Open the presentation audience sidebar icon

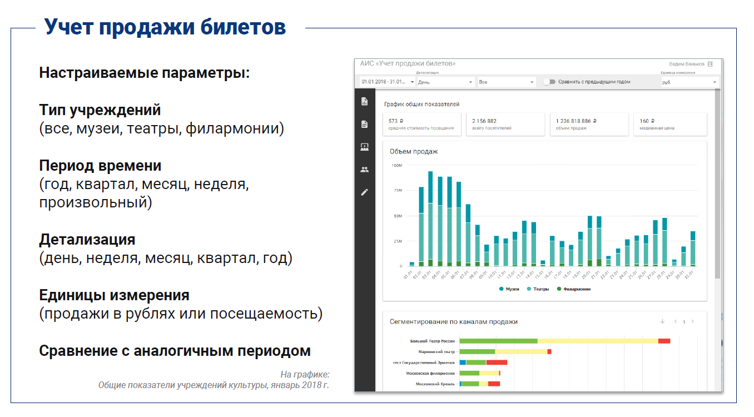(x=364, y=147)
